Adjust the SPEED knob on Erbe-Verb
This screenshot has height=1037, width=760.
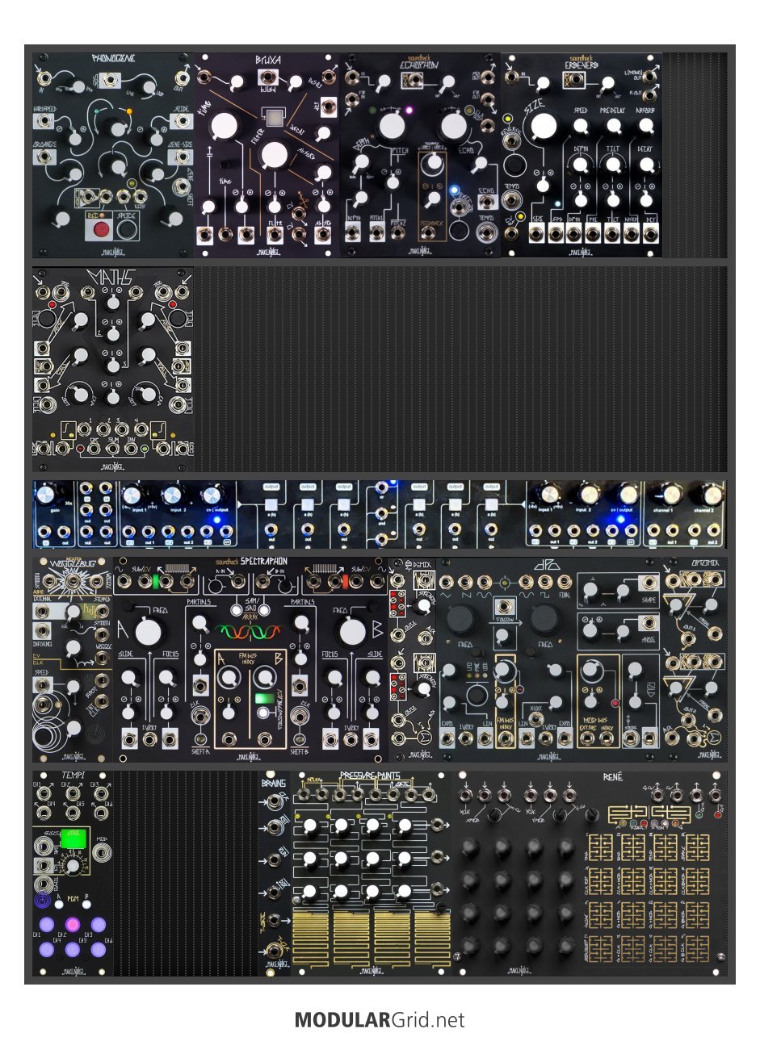(x=580, y=126)
